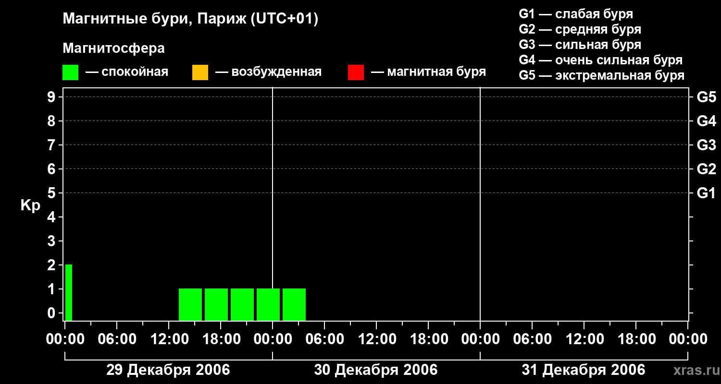Click the '— возбужденная' legend label

[x=268, y=72]
